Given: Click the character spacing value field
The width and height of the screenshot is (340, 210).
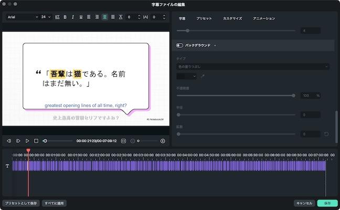Looking at the screenshot, I should click(156, 17).
